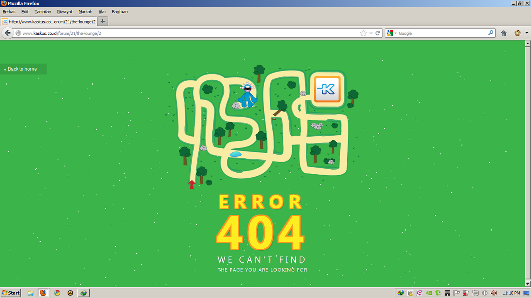531x298 pixels.
Task: Click the Greasemonkey monkey icon
Action: [x=517, y=33]
